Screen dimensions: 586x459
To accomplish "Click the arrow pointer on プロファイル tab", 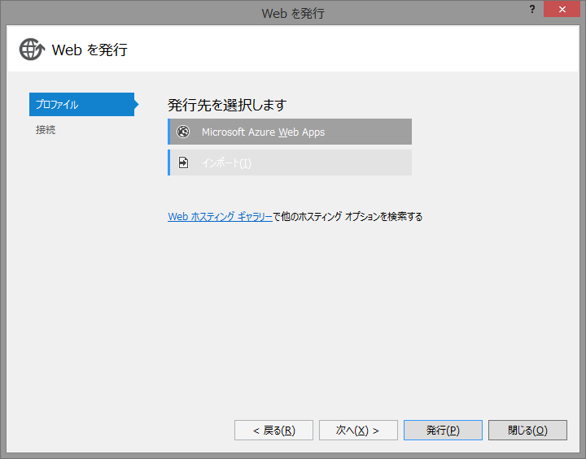I will point(137,105).
